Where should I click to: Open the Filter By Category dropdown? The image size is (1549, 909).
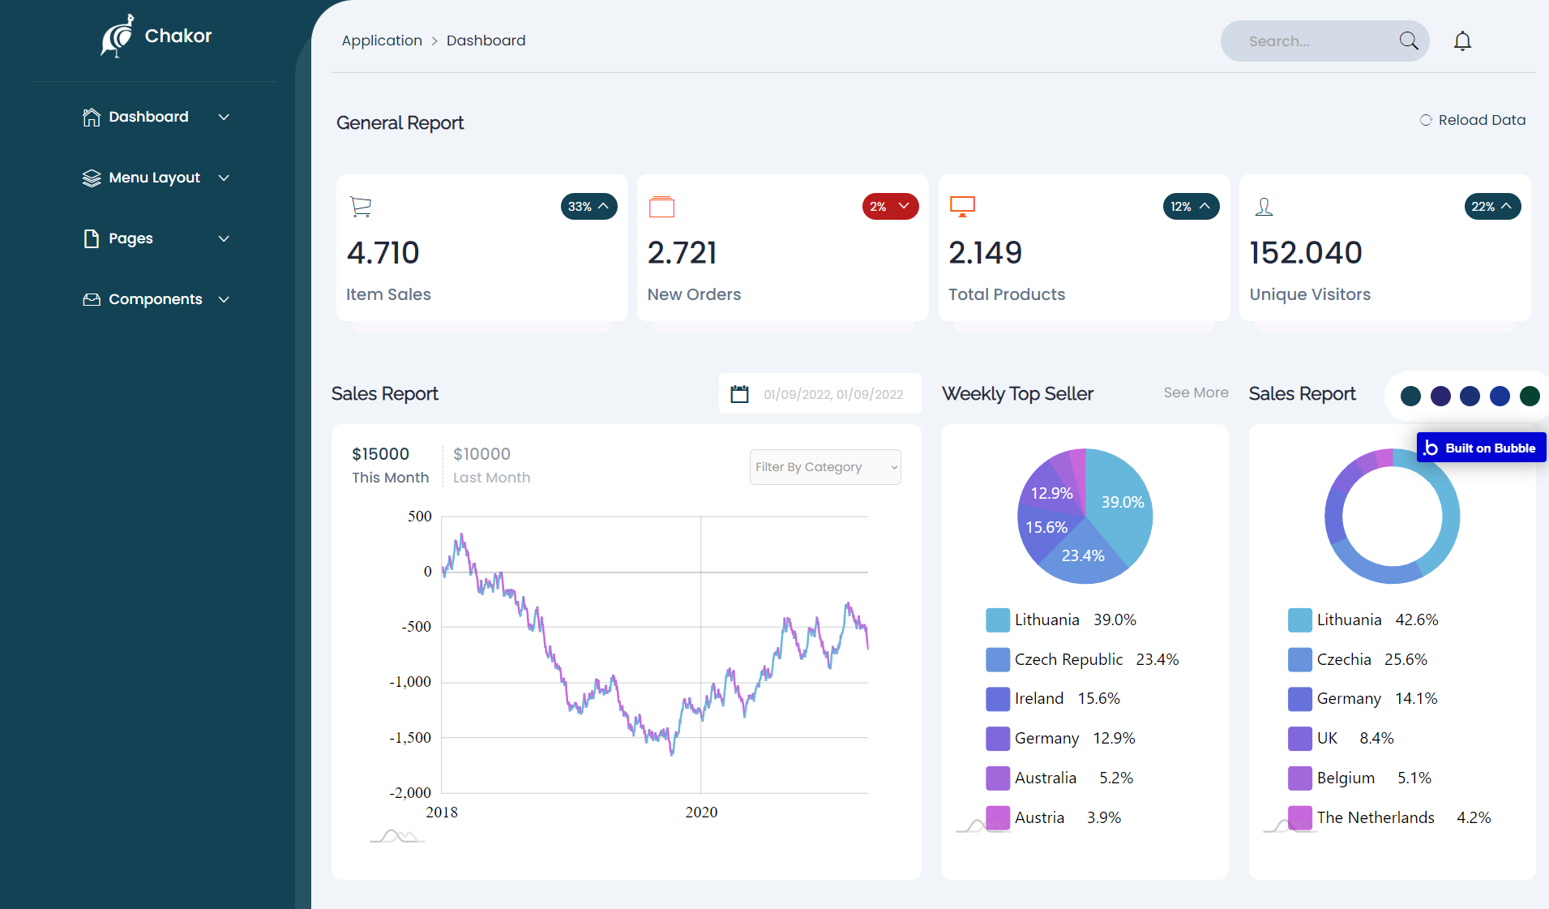tap(824, 466)
